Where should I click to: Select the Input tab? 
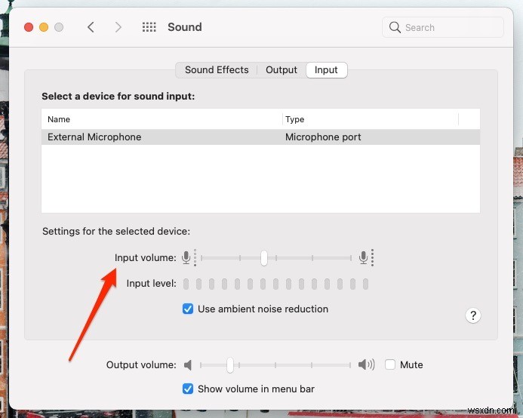coord(326,70)
